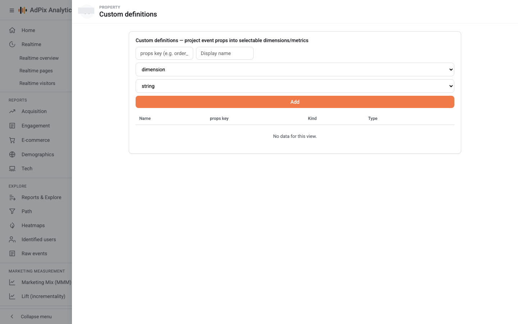The width and height of the screenshot is (518, 324).
Task: Open Realtime overview page
Action: 39,58
